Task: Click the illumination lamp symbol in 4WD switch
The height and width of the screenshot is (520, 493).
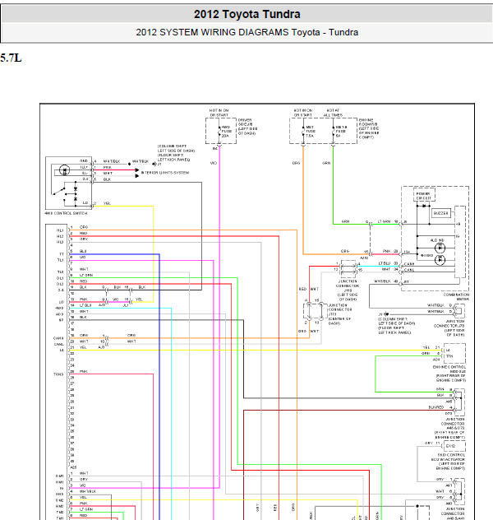Action: coord(65,170)
